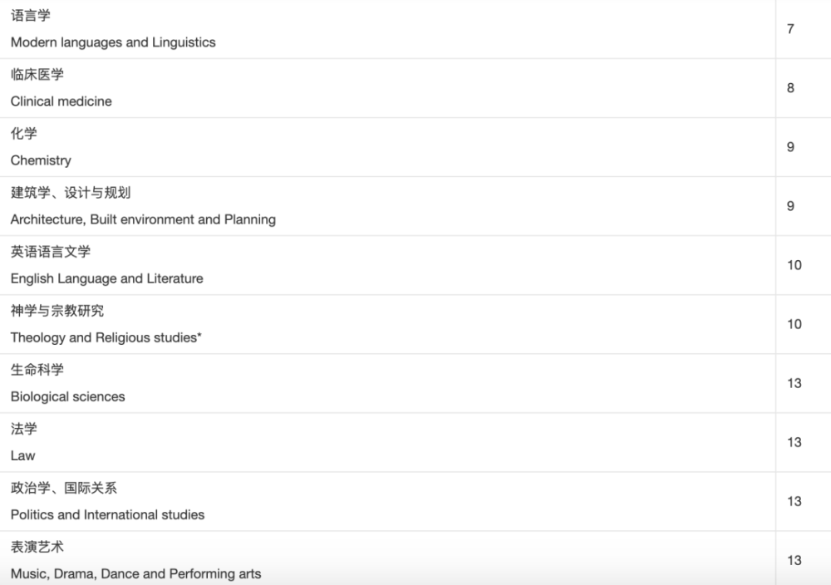Click rank 8 beside Clinical medicine
This screenshot has height=585, width=831.
(x=790, y=88)
